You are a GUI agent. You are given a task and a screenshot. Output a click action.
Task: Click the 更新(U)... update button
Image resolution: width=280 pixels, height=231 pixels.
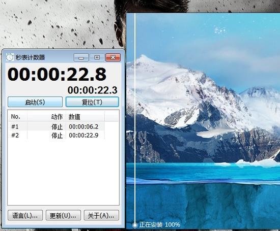63,215
